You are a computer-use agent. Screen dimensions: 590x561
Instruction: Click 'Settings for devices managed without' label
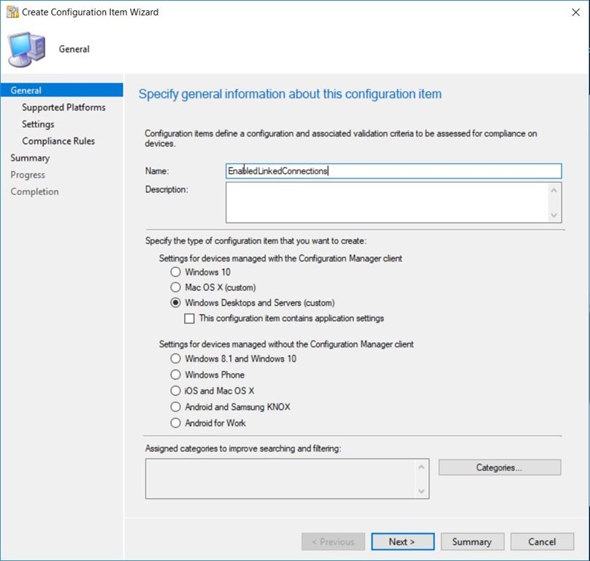(286, 344)
